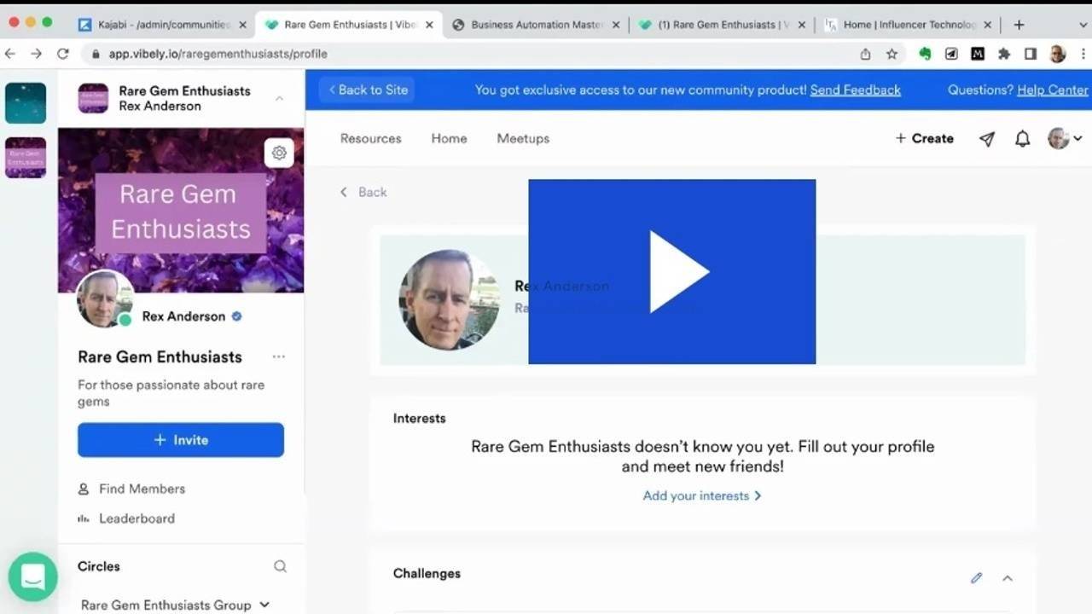Open a new browser tab

1019,25
